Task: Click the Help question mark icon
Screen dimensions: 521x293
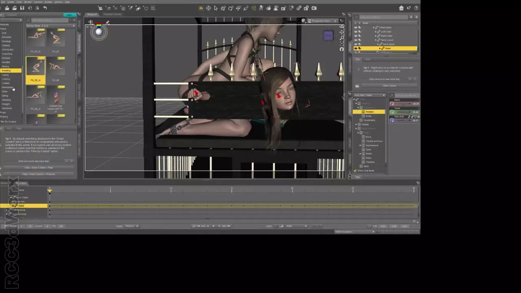Action: [416, 8]
